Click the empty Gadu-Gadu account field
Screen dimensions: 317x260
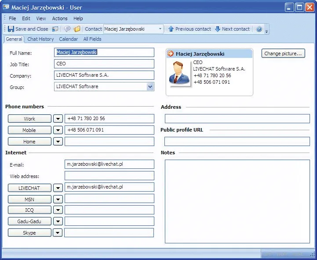(x=109, y=221)
